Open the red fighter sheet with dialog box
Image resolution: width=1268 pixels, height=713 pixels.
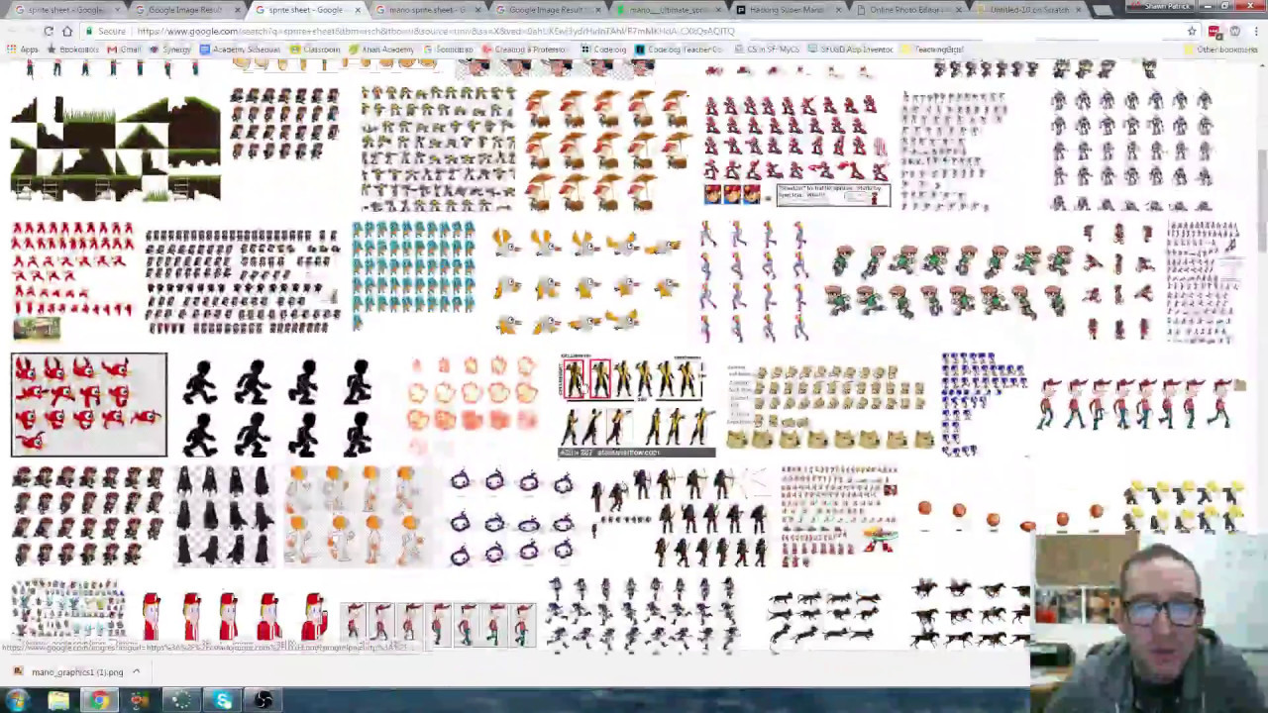click(796, 149)
